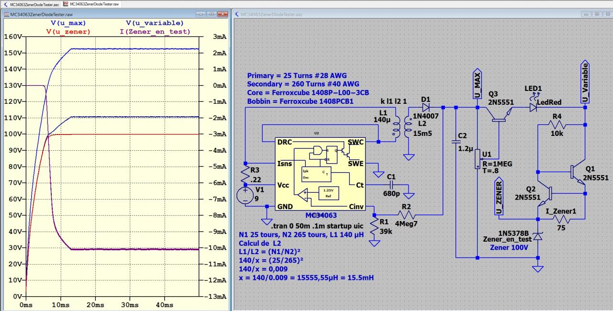Viewport: 613px width, 311px height.
Task: Select potentiometer U1 symbol
Action: 477,159
